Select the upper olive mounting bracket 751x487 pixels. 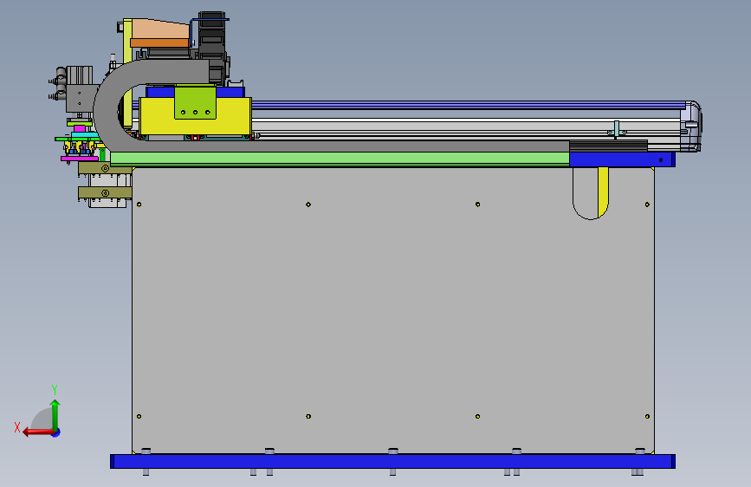[105, 168]
